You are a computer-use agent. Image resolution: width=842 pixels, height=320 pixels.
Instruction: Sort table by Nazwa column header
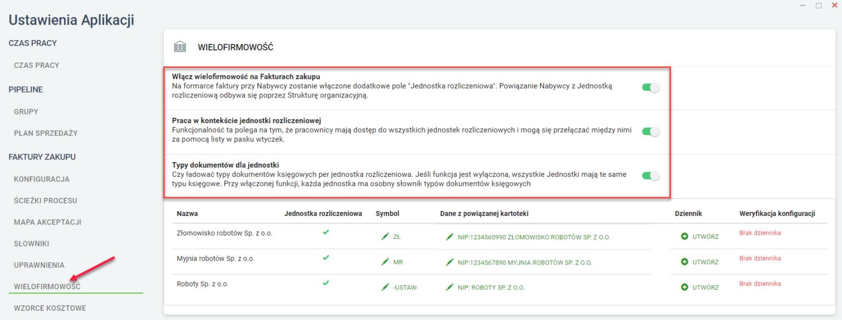click(x=187, y=213)
